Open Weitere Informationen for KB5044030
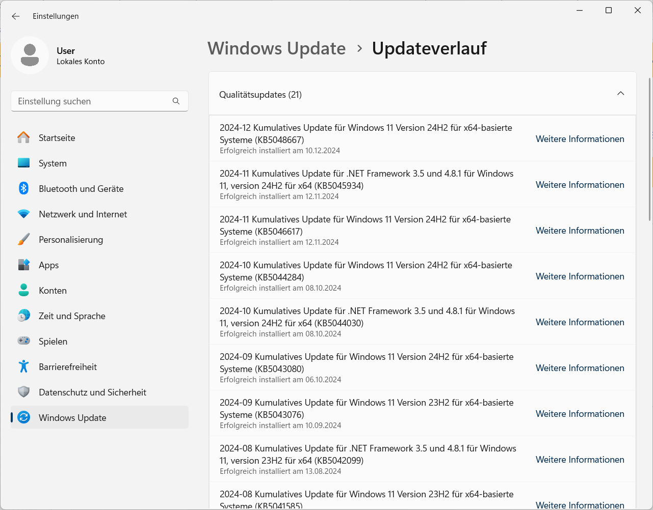This screenshot has height=510, width=653. [580, 322]
